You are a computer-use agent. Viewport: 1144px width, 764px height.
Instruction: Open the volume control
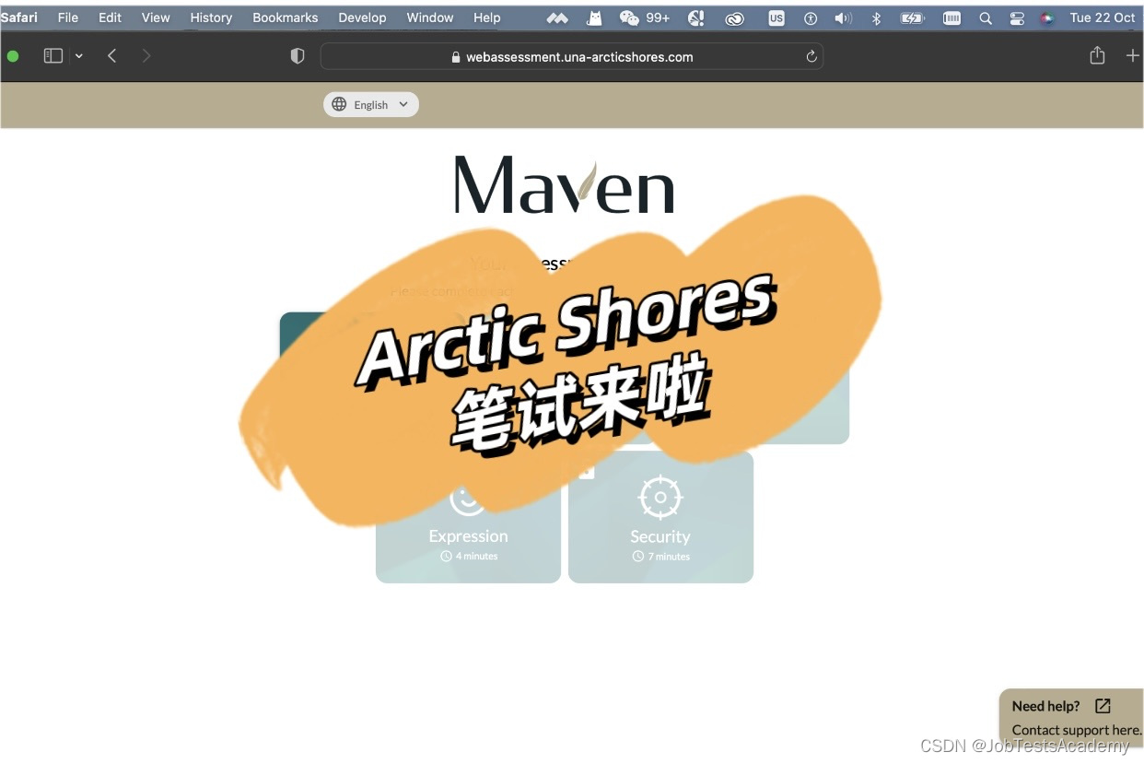click(x=843, y=18)
